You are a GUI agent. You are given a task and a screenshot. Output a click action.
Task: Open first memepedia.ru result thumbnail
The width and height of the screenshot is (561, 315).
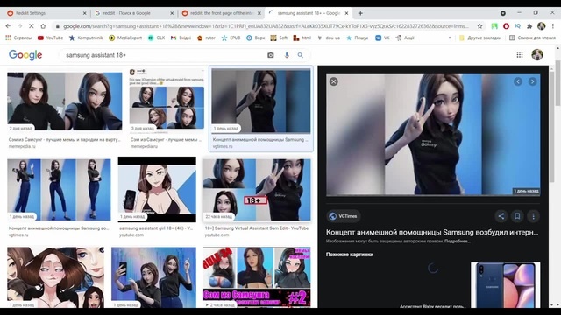(x=64, y=101)
